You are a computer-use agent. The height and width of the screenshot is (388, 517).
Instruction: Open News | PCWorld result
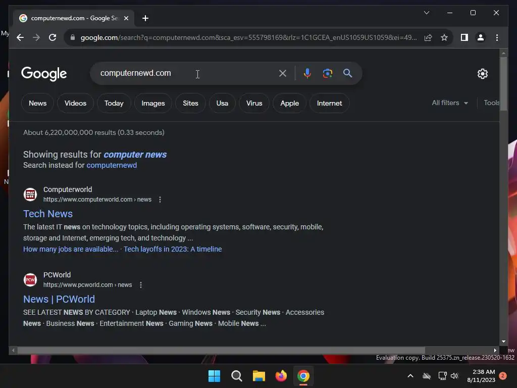(x=59, y=299)
